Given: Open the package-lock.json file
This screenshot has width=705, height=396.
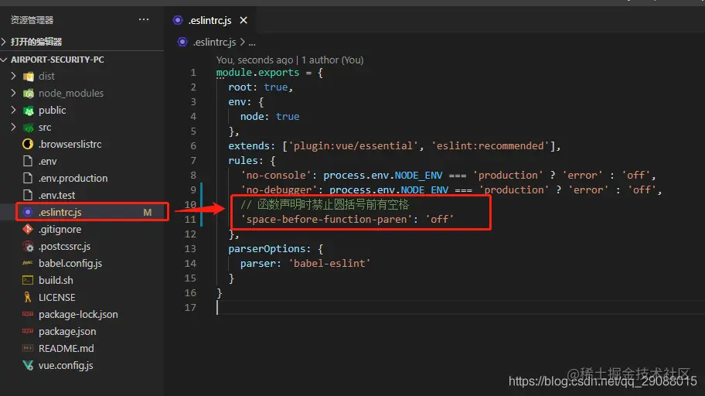Looking at the screenshot, I should [x=78, y=314].
